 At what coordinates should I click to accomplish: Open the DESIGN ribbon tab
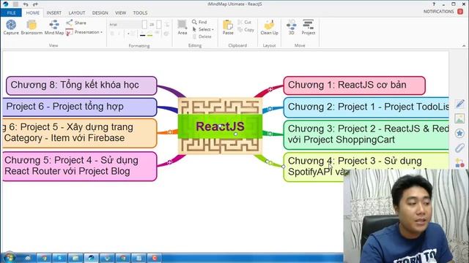(100, 13)
